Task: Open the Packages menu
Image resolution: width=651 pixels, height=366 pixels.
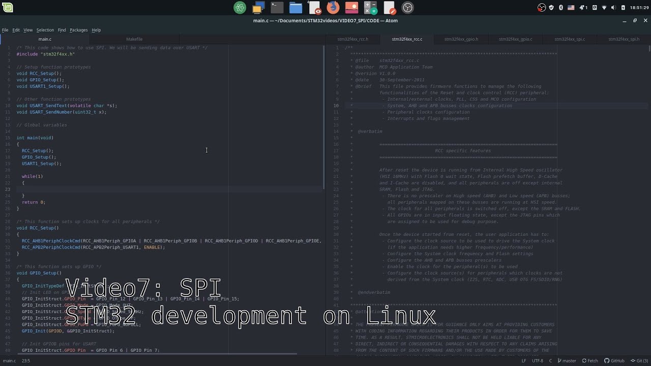Action: (x=79, y=30)
